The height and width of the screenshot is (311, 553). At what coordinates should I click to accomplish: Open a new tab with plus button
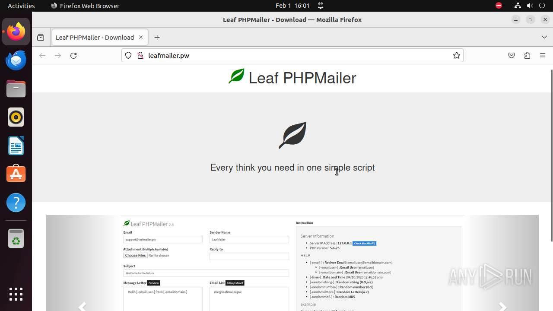(157, 38)
